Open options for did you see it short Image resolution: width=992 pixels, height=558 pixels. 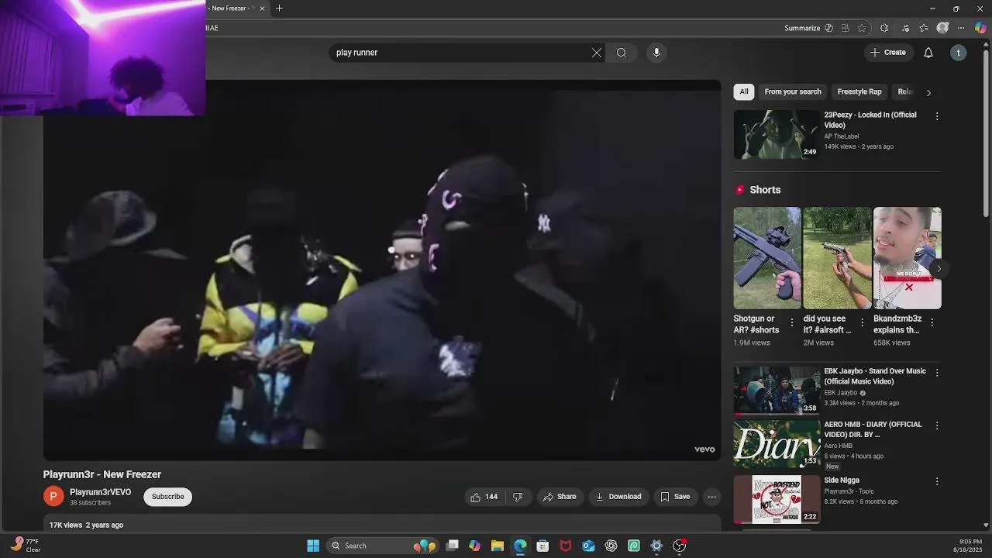point(862,322)
